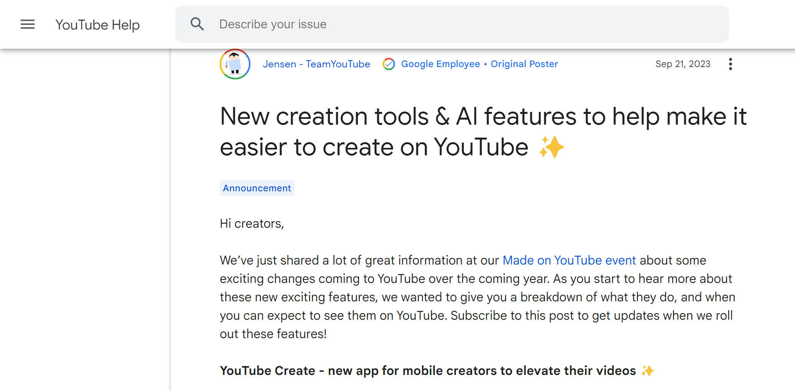
Task: Focus the 'Describe your issue' search field
Action: [460, 24]
